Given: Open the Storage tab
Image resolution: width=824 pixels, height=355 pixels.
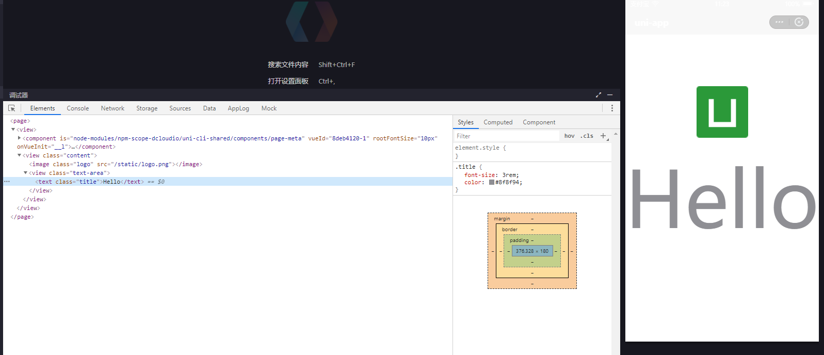Looking at the screenshot, I should pos(147,108).
